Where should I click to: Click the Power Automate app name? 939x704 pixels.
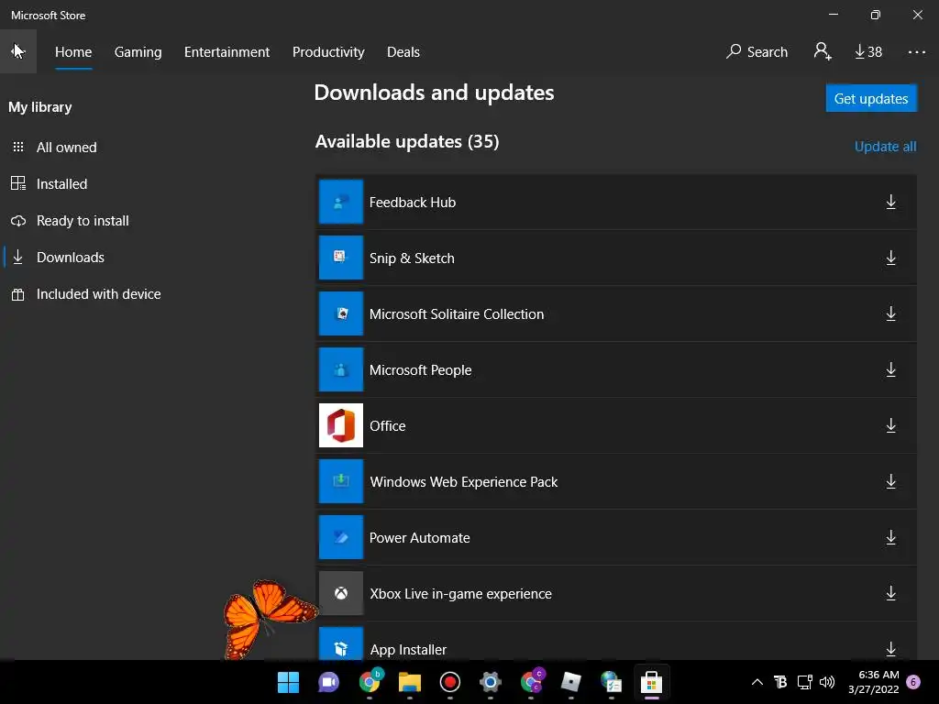pyautogui.click(x=419, y=537)
